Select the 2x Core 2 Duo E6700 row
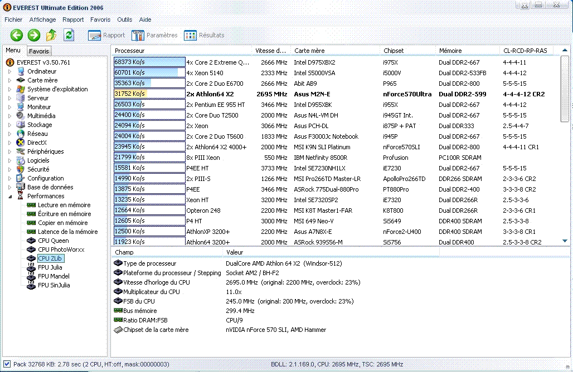 pyautogui.click(x=336, y=83)
